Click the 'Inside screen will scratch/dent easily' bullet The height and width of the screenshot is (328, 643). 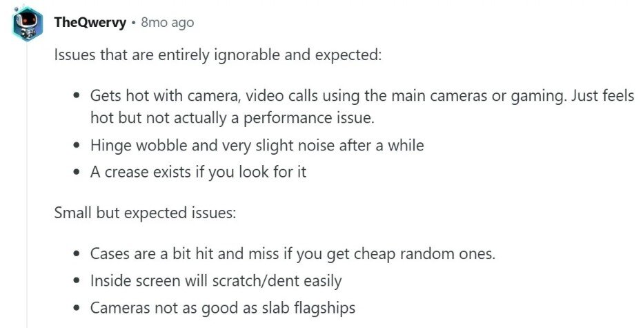coord(216,281)
